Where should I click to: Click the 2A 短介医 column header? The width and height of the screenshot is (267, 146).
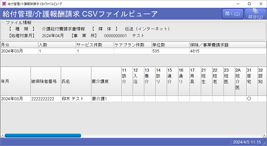(241, 81)
